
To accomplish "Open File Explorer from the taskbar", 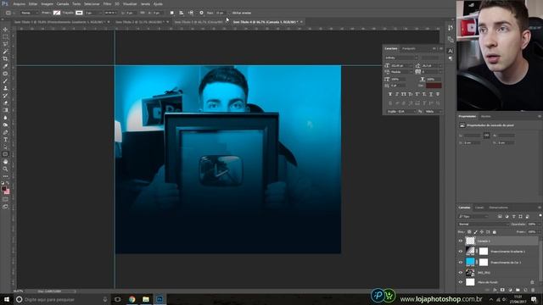I will (146, 299).
